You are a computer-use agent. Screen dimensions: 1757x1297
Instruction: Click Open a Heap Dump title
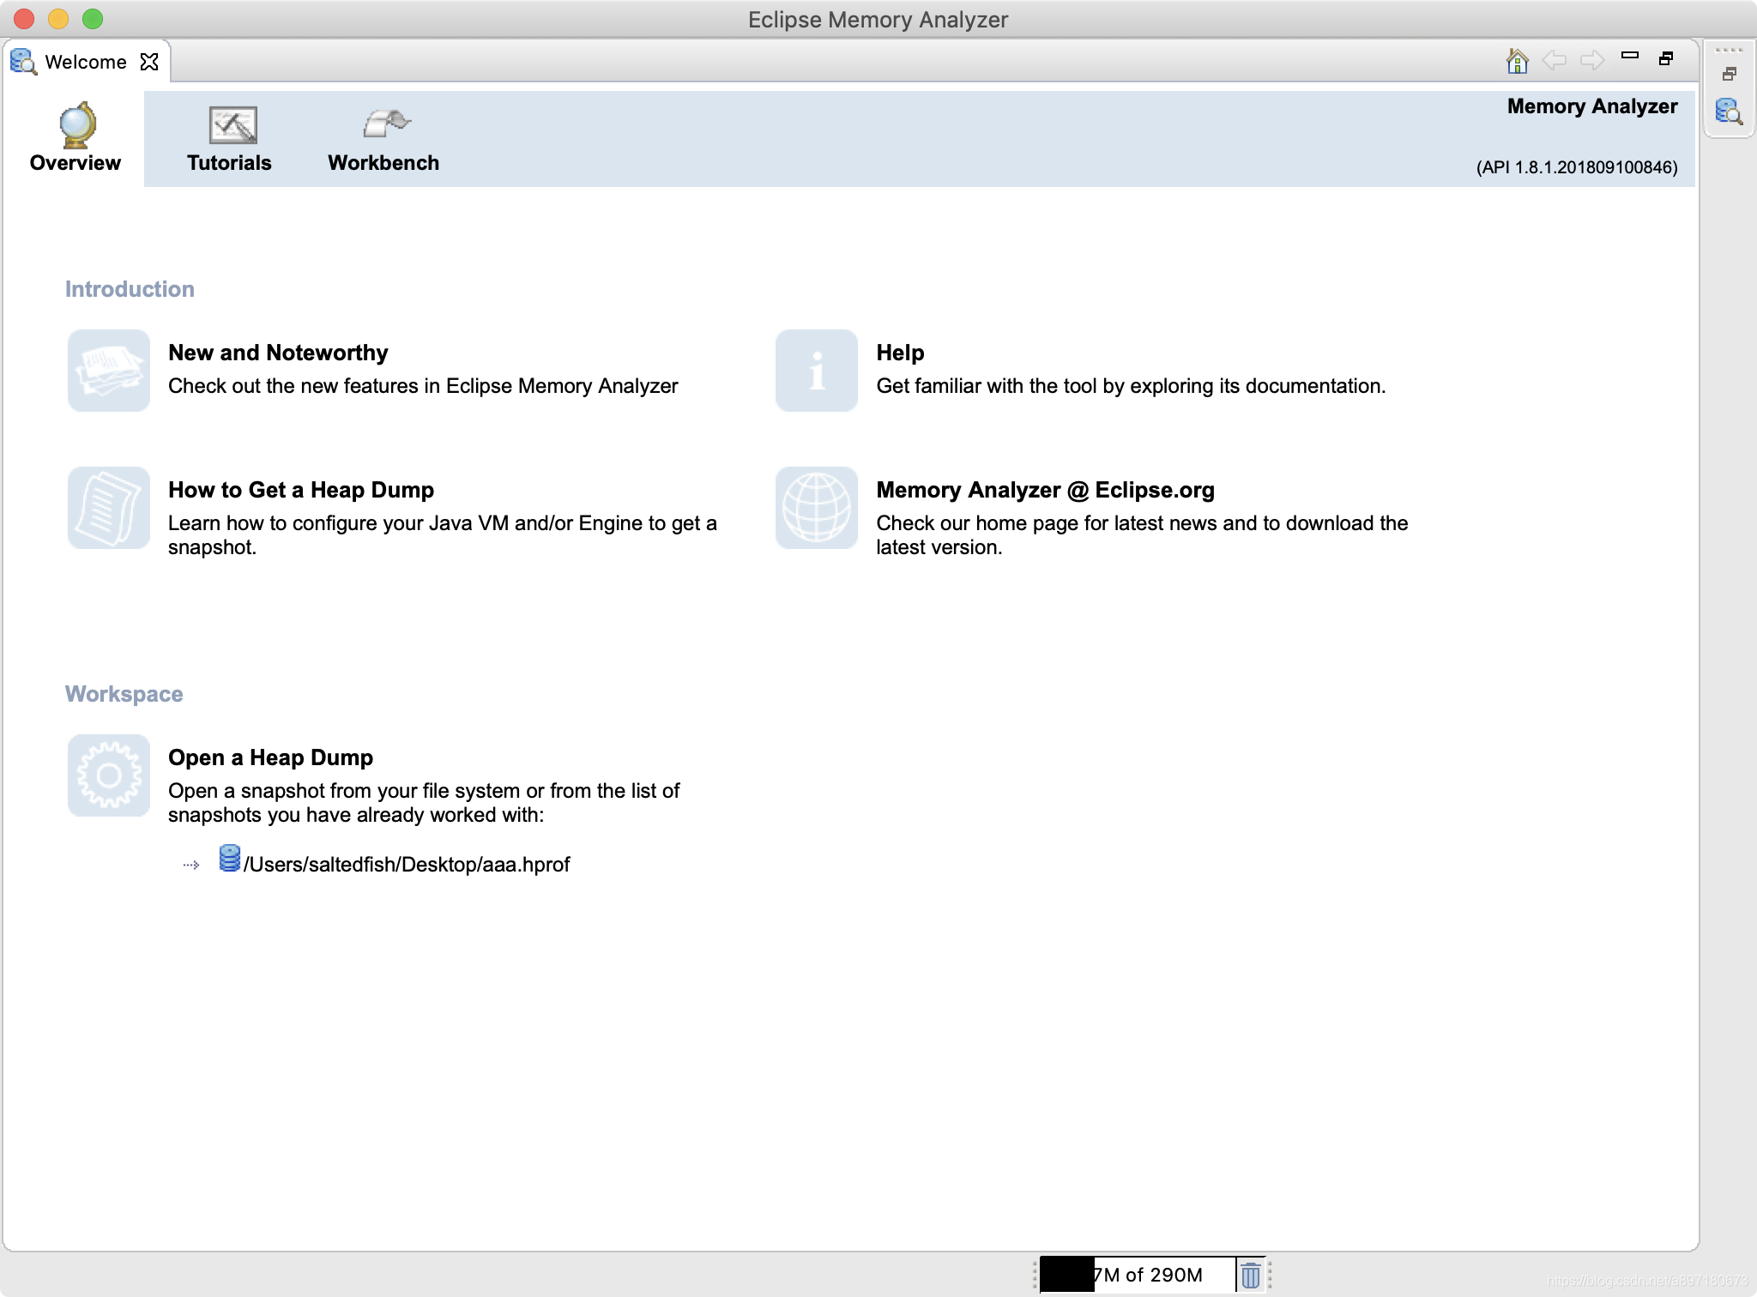(270, 757)
